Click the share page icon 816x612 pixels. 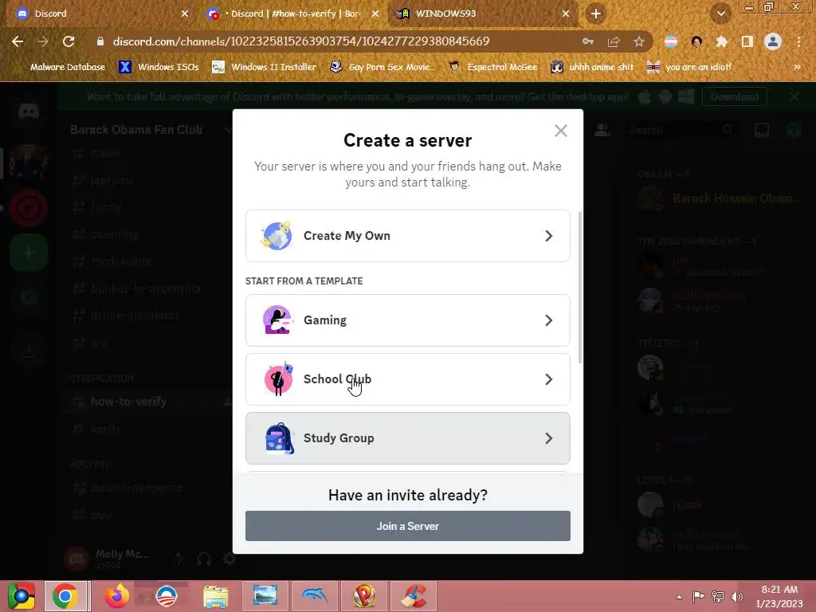coord(614,41)
